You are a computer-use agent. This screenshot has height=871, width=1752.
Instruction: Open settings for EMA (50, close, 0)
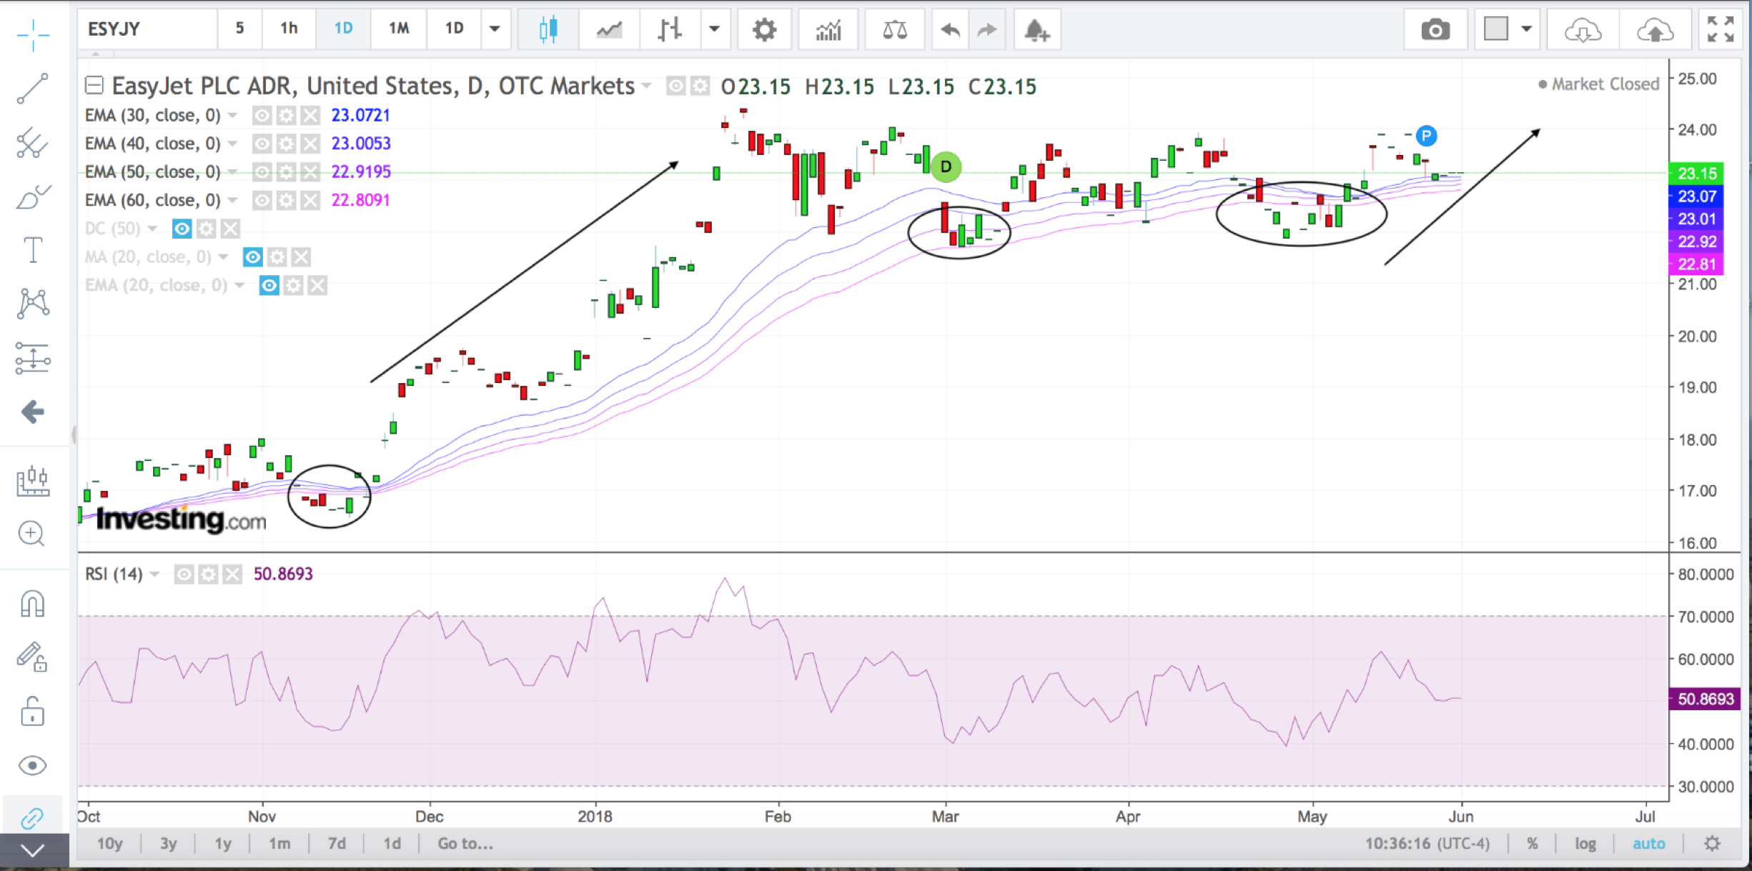click(286, 171)
